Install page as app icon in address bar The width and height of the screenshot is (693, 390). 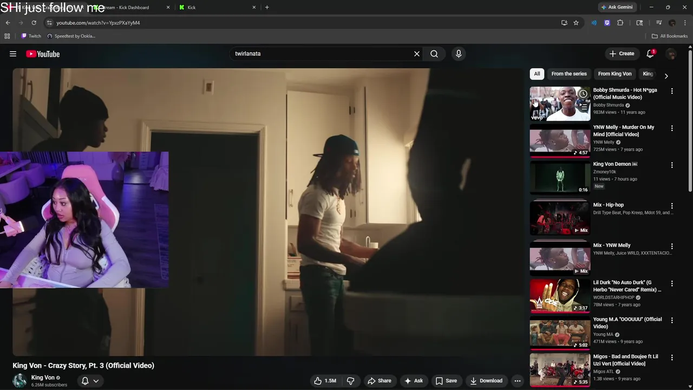564,23
